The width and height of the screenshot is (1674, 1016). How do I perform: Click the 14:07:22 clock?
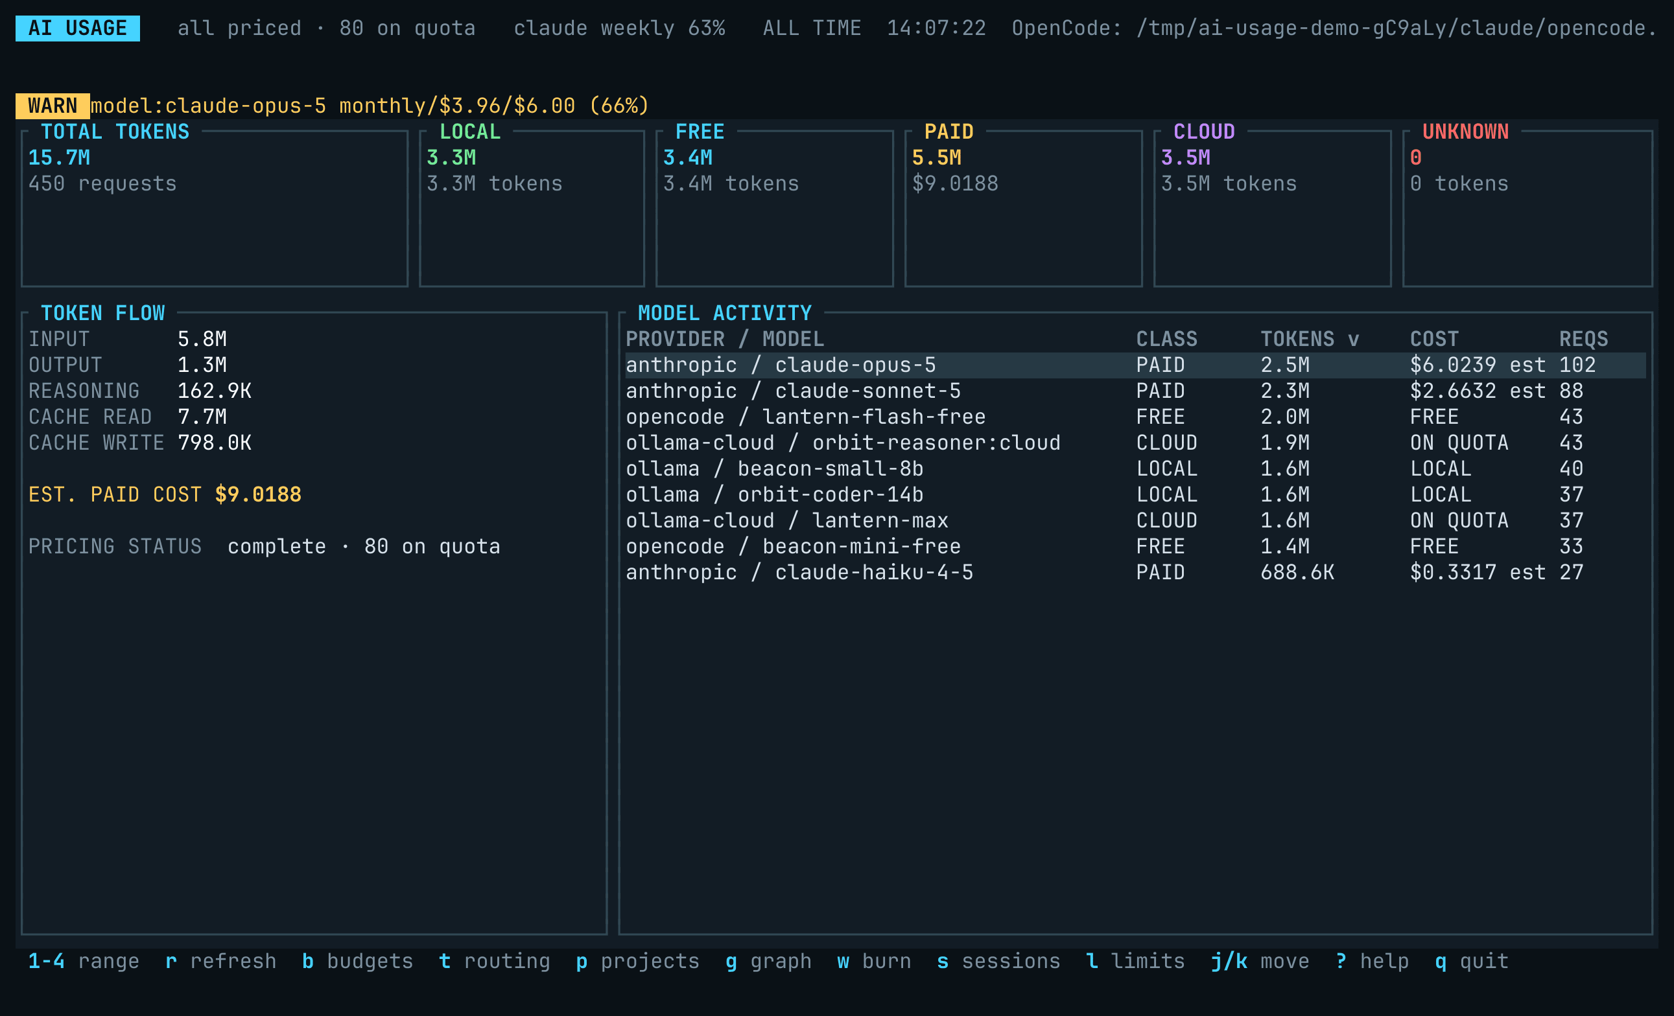coord(936,29)
